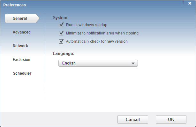This screenshot has width=196, height=127.
Task: Open the Network settings tab
Action: pos(20,46)
